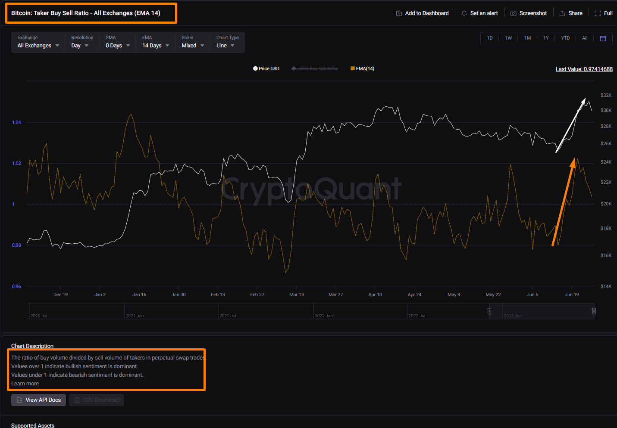
Task: Click the bell icon for Set an alert
Action: pyautogui.click(x=464, y=13)
